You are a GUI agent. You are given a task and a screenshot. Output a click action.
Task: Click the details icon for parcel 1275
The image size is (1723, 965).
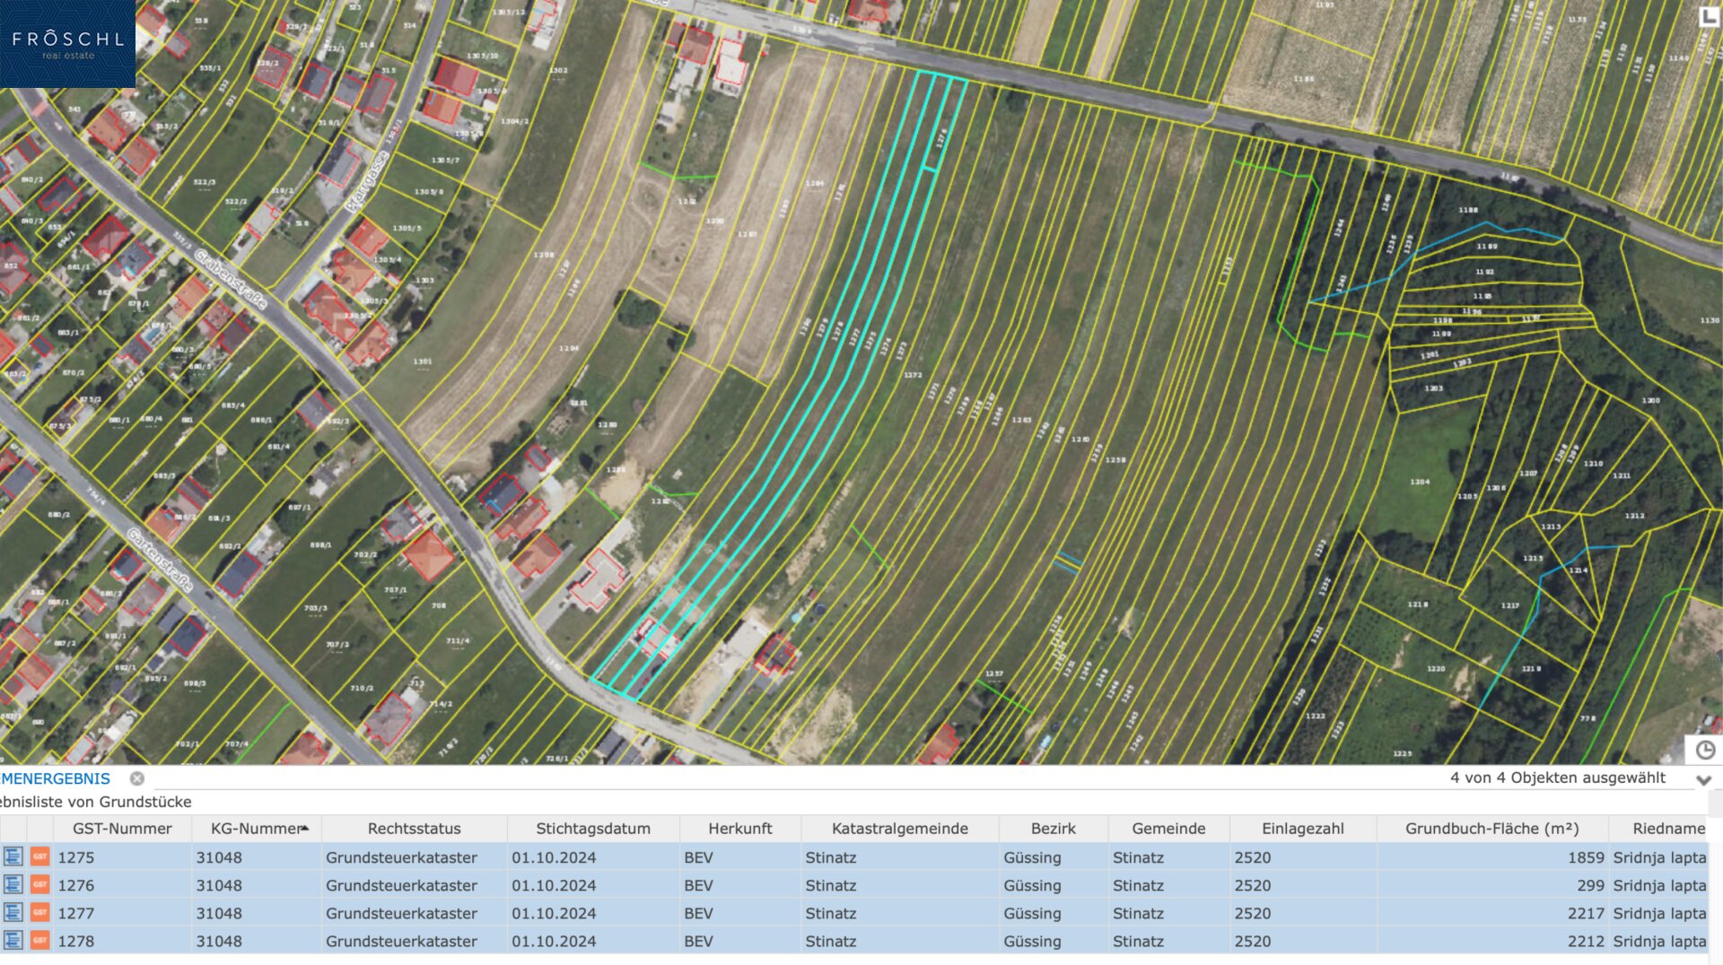pos(13,857)
